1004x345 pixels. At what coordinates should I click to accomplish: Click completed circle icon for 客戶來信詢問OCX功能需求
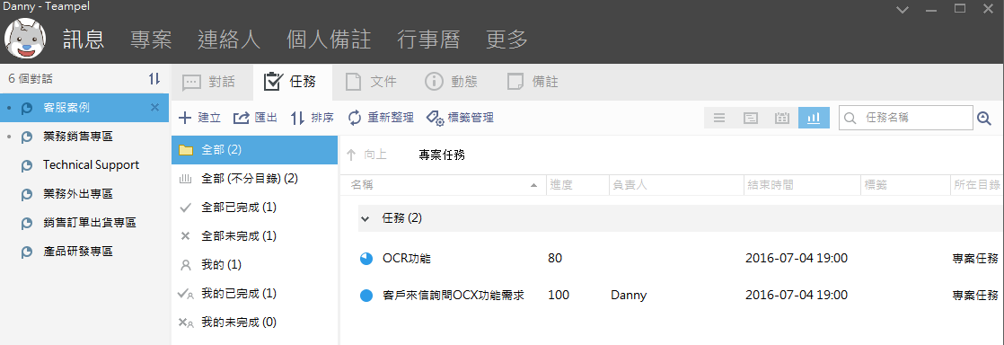(366, 296)
